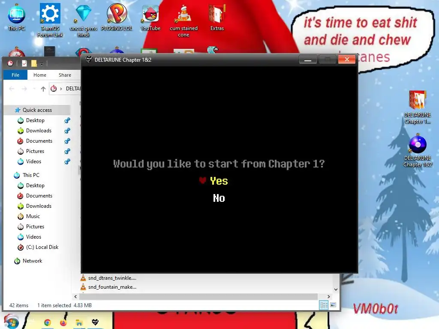The width and height of the screenshot is (439, 329).
Task: Open Explorer quick access toolbar dropdown
Action: pyautogui.click(x=42, y=64)
